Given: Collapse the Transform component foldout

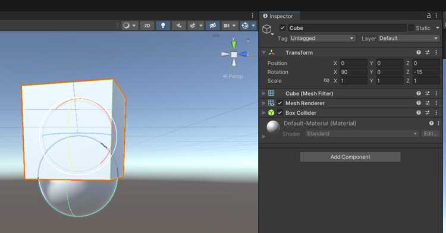Looking at the screenshot, I should pyautogui.click(x=263, y=52).
